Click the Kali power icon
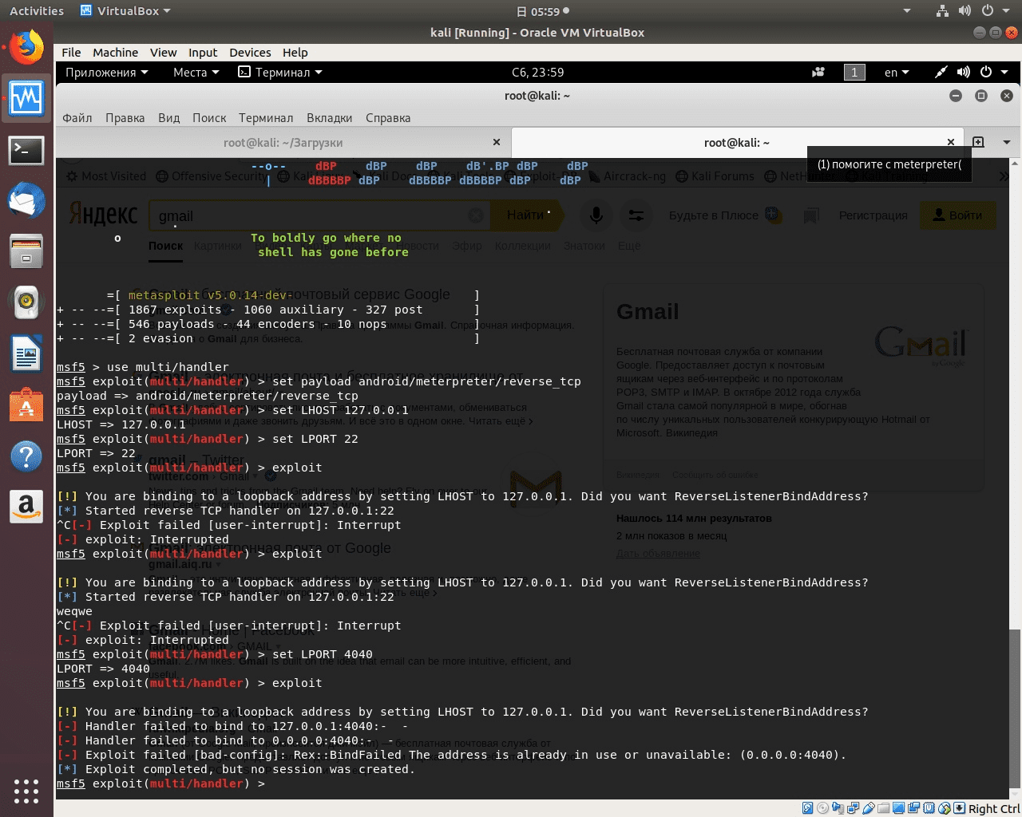The height and width of the screenshot is (817, 1022). (986, 72)
